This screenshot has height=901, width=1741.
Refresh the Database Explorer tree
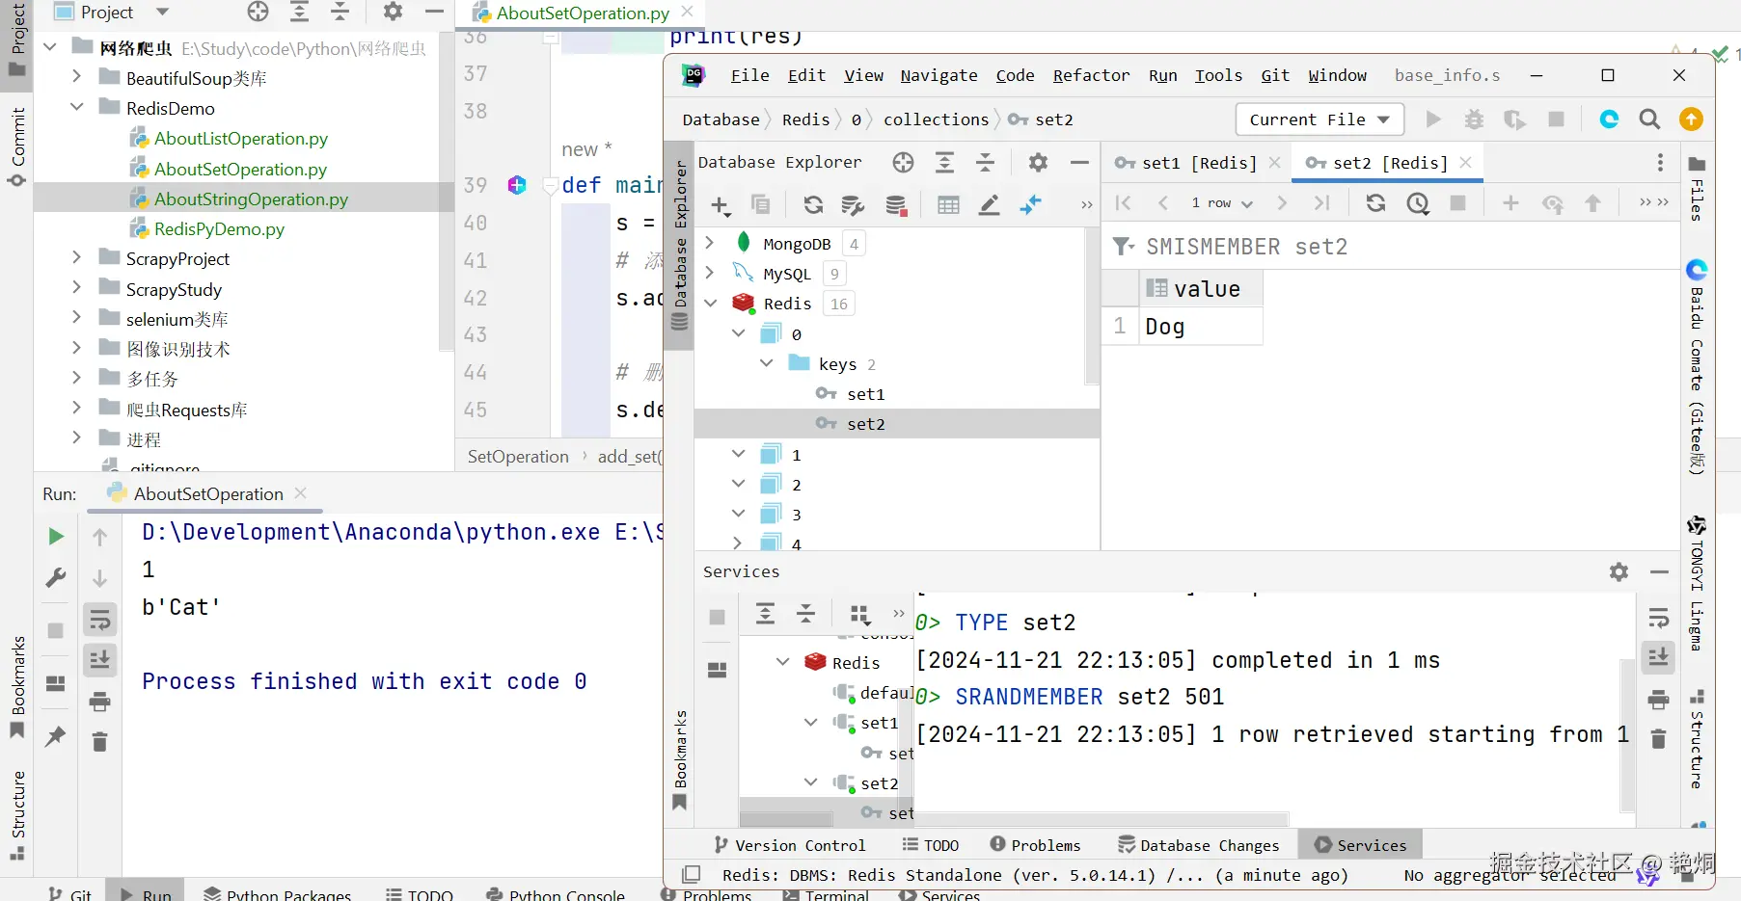click(813, 204)
